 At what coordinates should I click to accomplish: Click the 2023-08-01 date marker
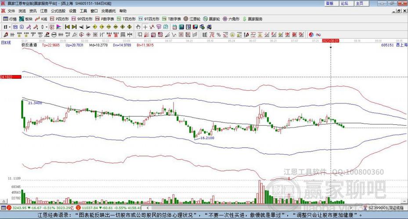point(330,41)
